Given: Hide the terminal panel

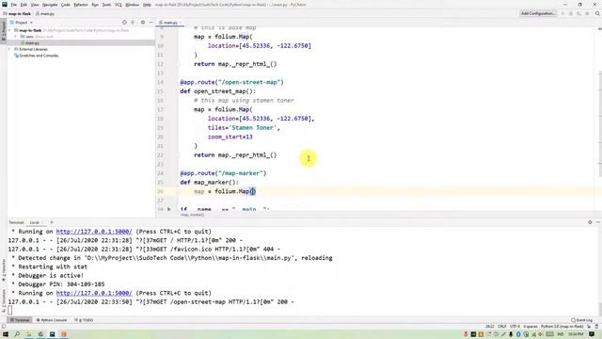Looking at the screenshot, I should pos(598,222).
